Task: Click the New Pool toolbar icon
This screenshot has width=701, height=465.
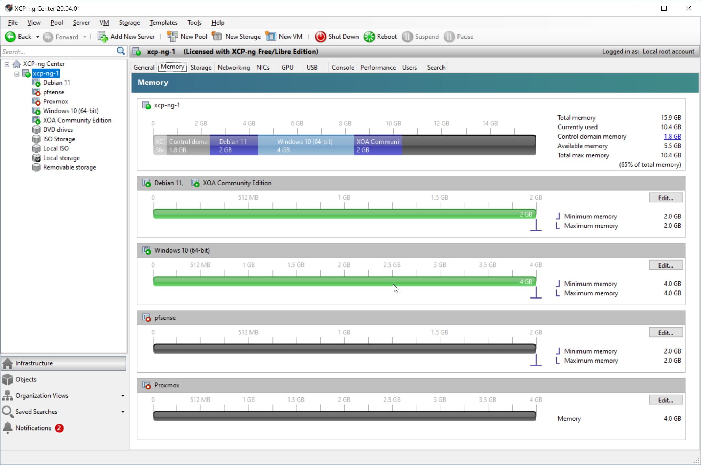Action: point(172,37)
